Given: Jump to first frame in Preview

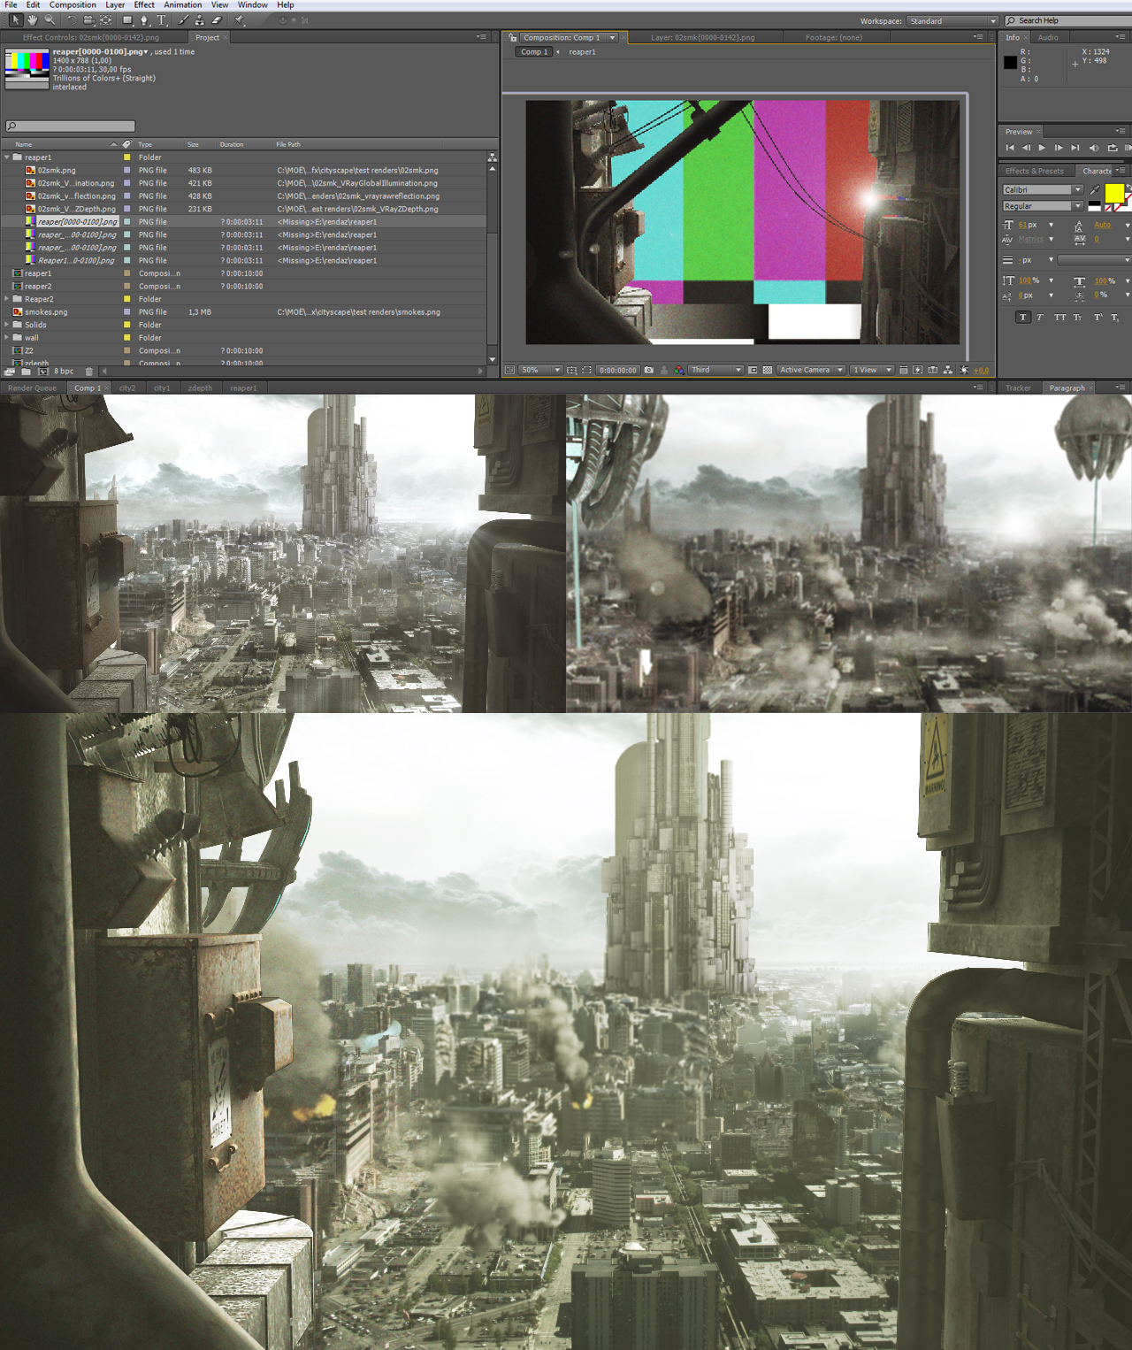Looking at the screenshot, I should [1010, 148].
